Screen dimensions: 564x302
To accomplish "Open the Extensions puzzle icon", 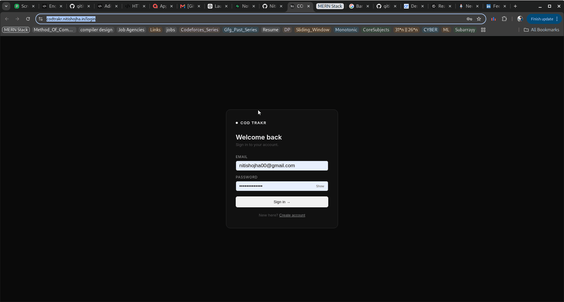I will click(504, 19).
